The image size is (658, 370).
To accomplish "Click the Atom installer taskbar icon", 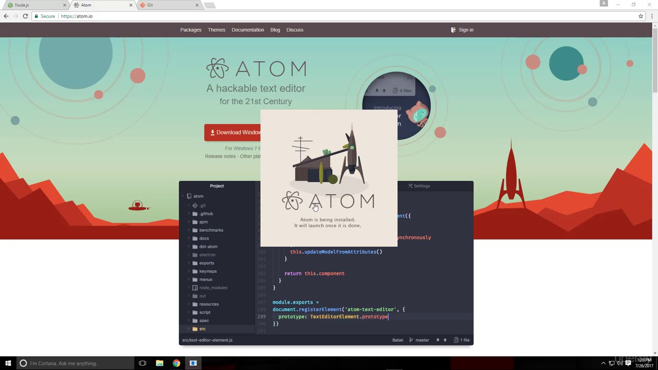I will pyautogui.click(x=193, y=363).
